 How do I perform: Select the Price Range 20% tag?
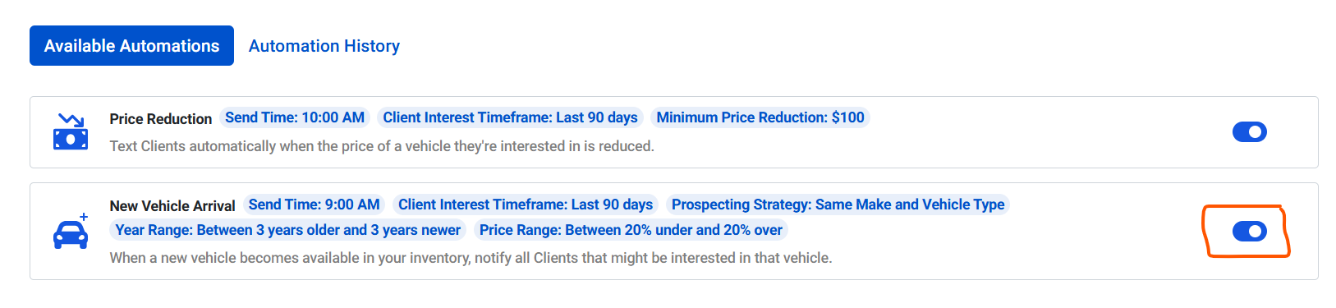click(631, 230)
